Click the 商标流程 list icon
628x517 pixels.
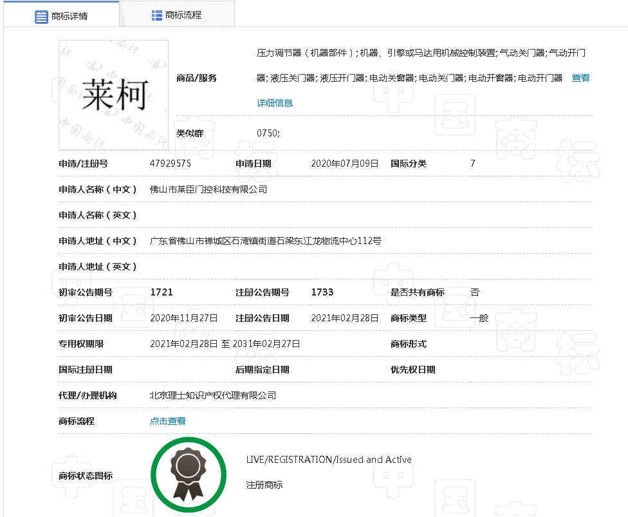pos(156,15)
